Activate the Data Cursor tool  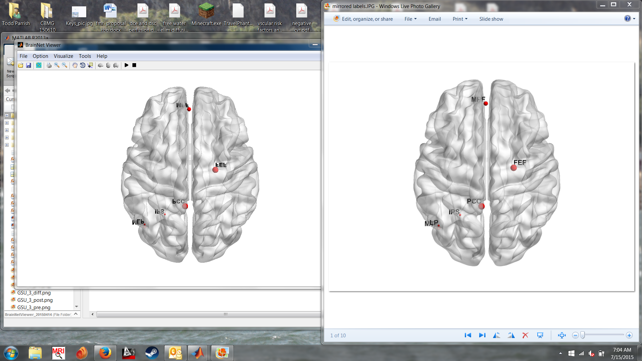point(90,65)
